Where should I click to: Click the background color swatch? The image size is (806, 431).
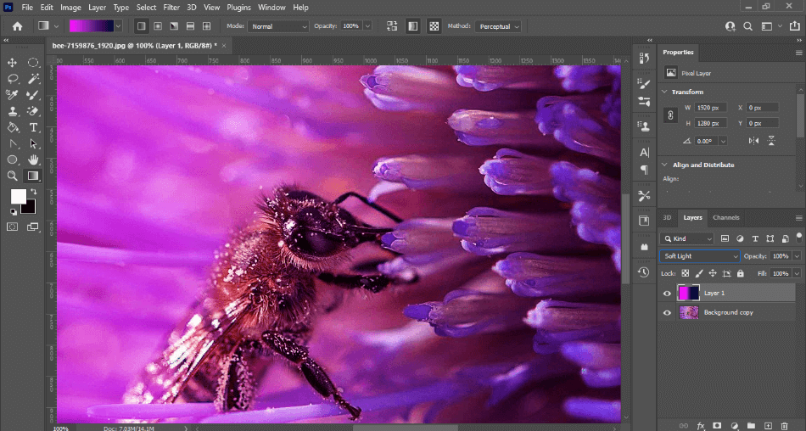point(29,207)
